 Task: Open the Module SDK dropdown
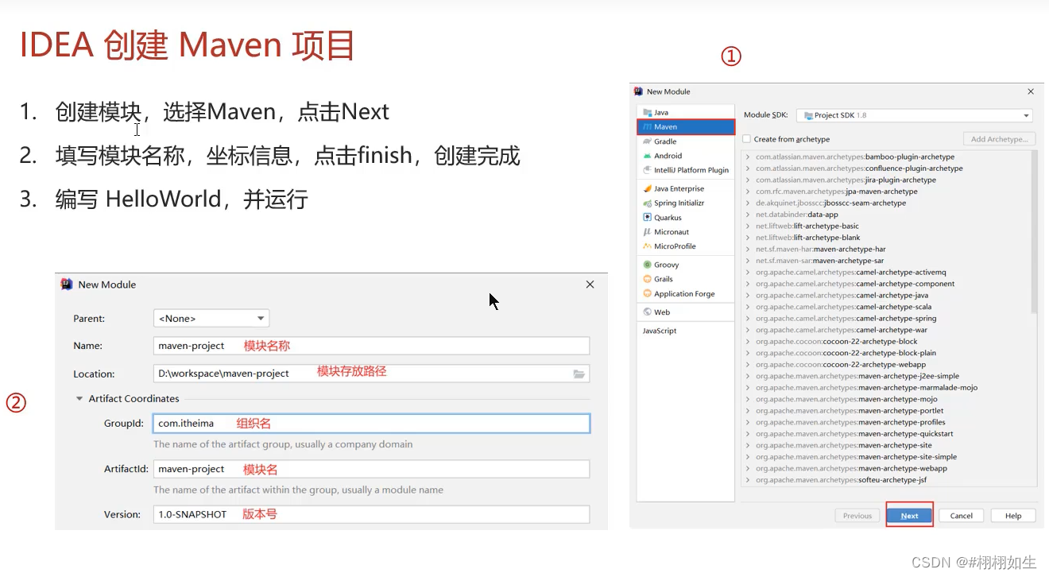pyautogui.click(x=914, y=115)
